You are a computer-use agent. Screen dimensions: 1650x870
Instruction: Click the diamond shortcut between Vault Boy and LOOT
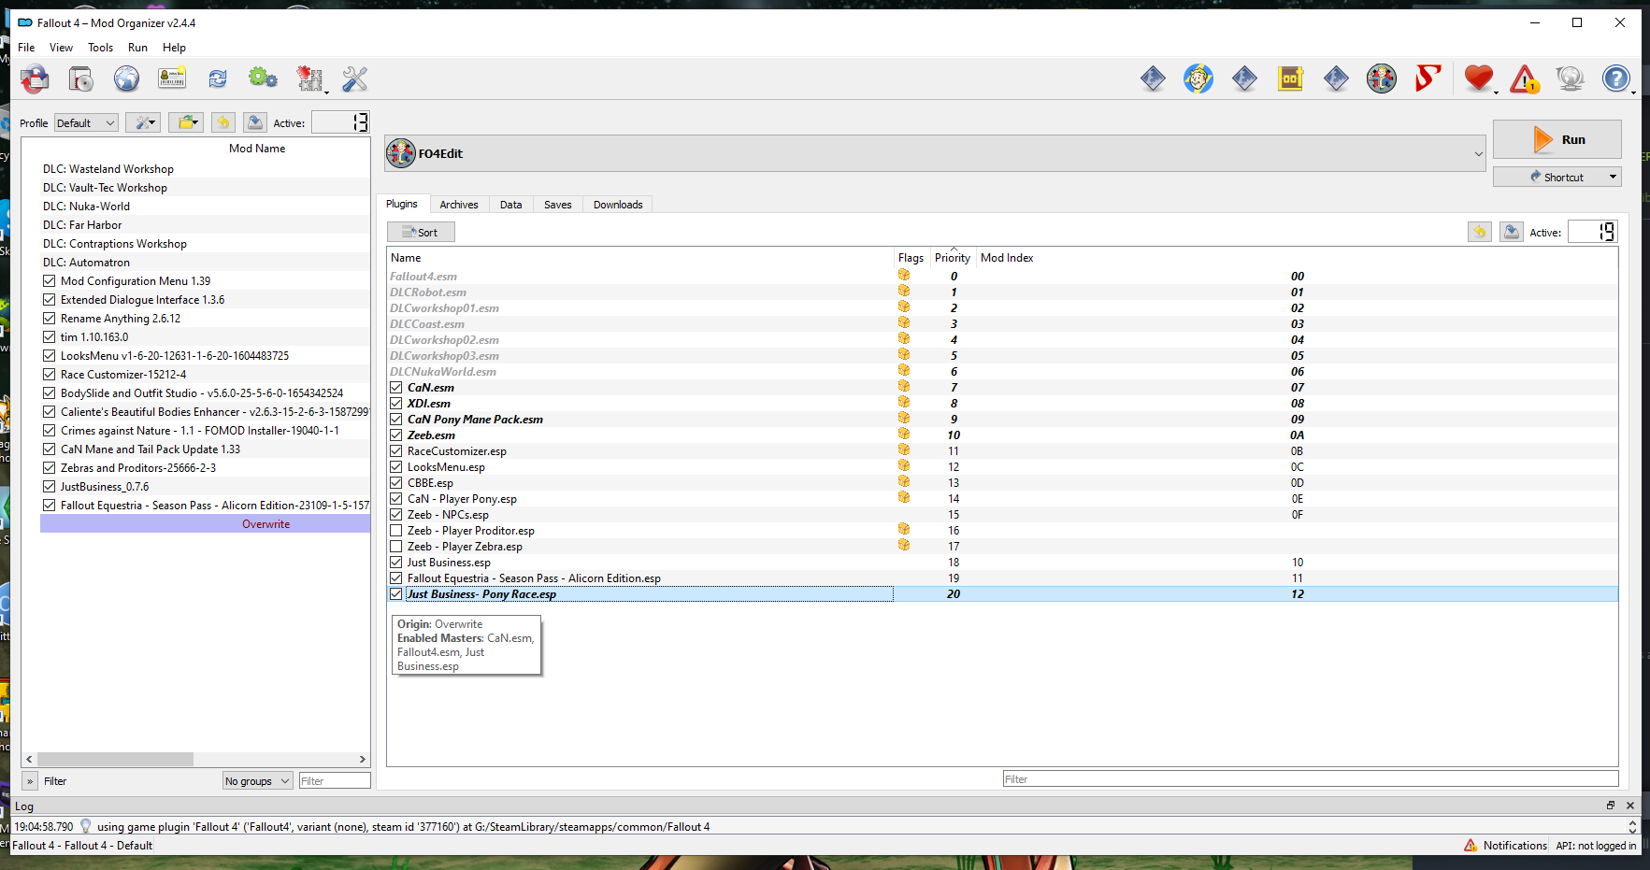1244,79
